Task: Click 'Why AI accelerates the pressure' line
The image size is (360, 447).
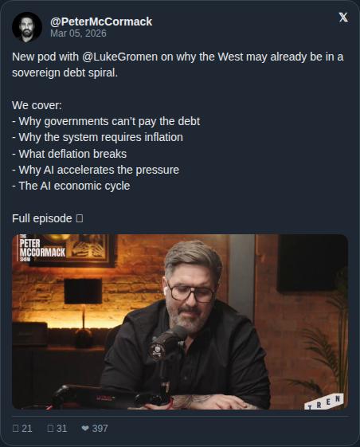Action: tap(96, 170)
